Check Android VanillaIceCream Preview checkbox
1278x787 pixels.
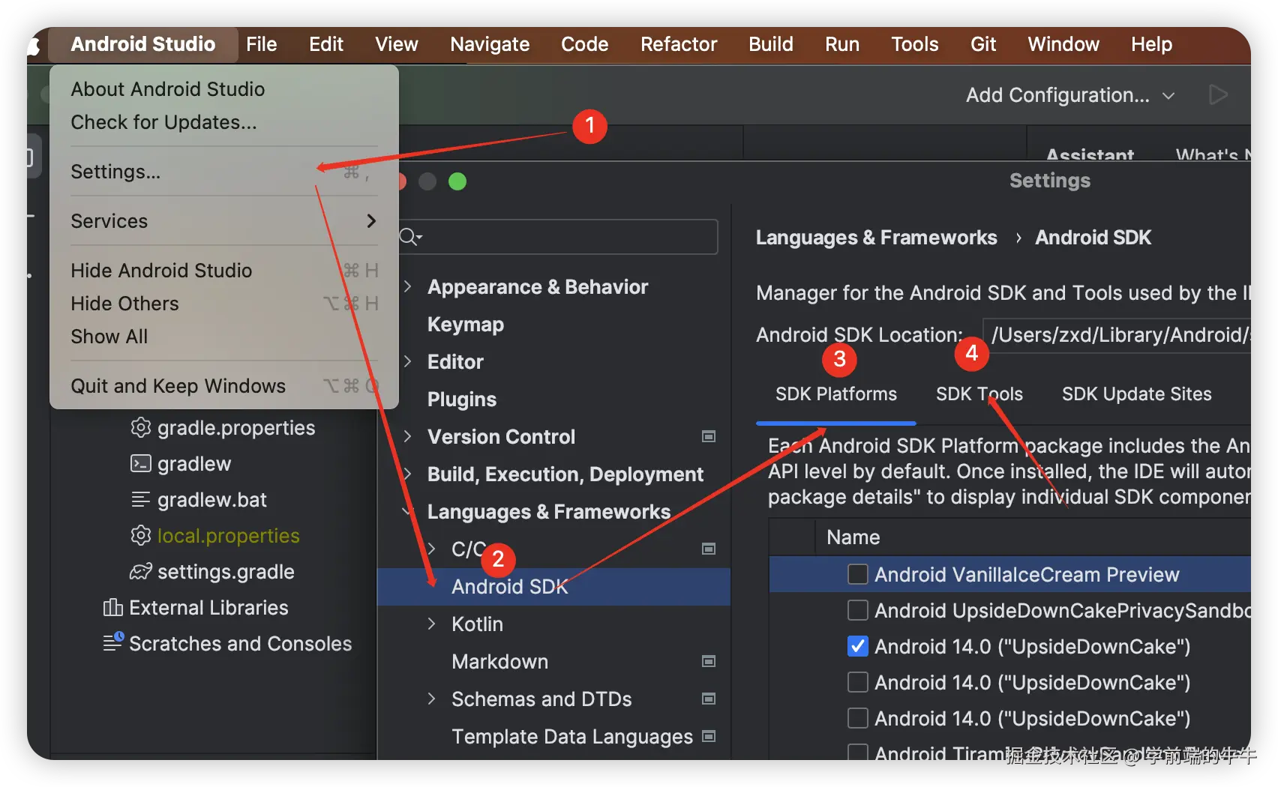point(858,574)
